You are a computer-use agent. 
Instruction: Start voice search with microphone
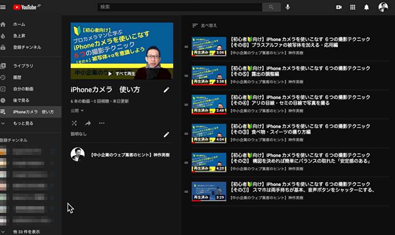288,7
